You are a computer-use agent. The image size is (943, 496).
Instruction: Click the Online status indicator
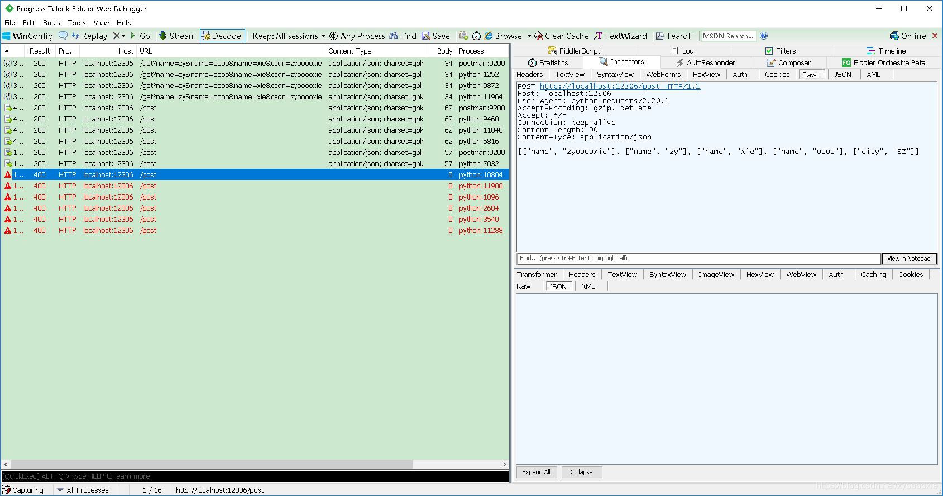[908, 36]
